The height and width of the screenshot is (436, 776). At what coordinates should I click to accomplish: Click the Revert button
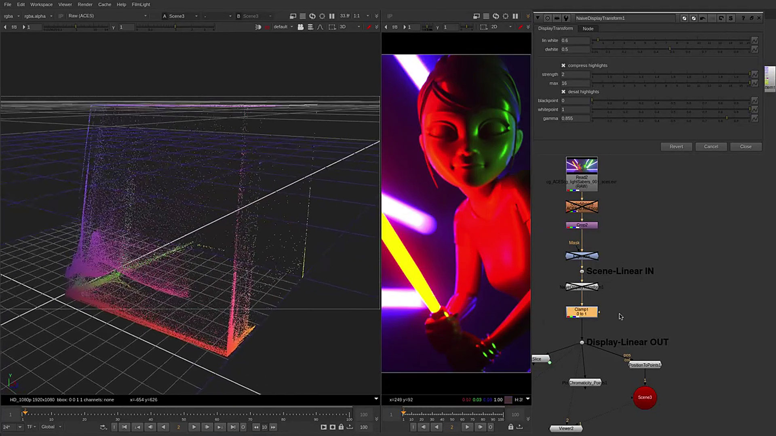click(676, 147)
